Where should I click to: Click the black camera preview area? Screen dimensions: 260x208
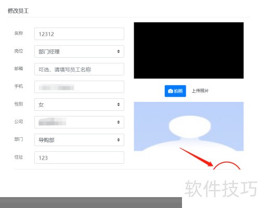tap(189, 50)
